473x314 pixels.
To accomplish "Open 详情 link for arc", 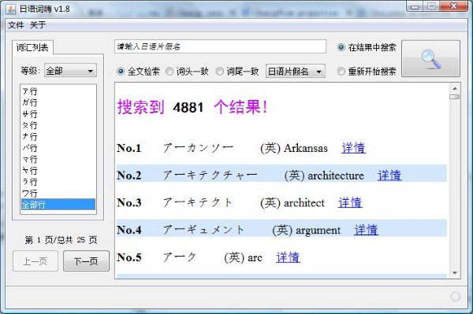I will coord(288,257).
